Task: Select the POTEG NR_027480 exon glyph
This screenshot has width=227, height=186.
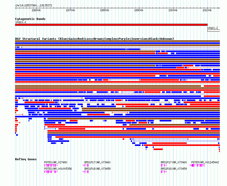Action: point(51,165)
